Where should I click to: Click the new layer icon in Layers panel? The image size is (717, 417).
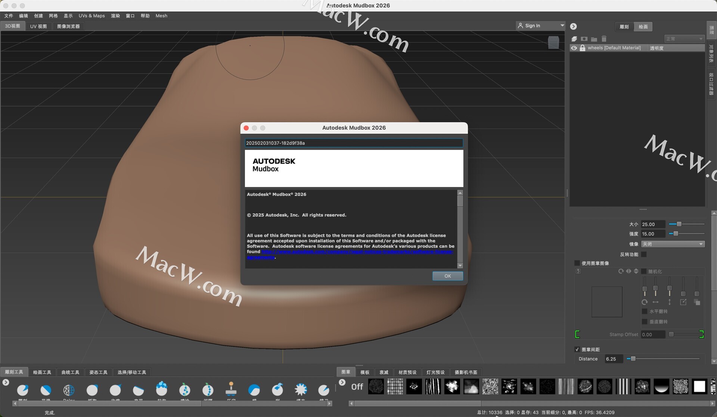click(x=574, y=39)
